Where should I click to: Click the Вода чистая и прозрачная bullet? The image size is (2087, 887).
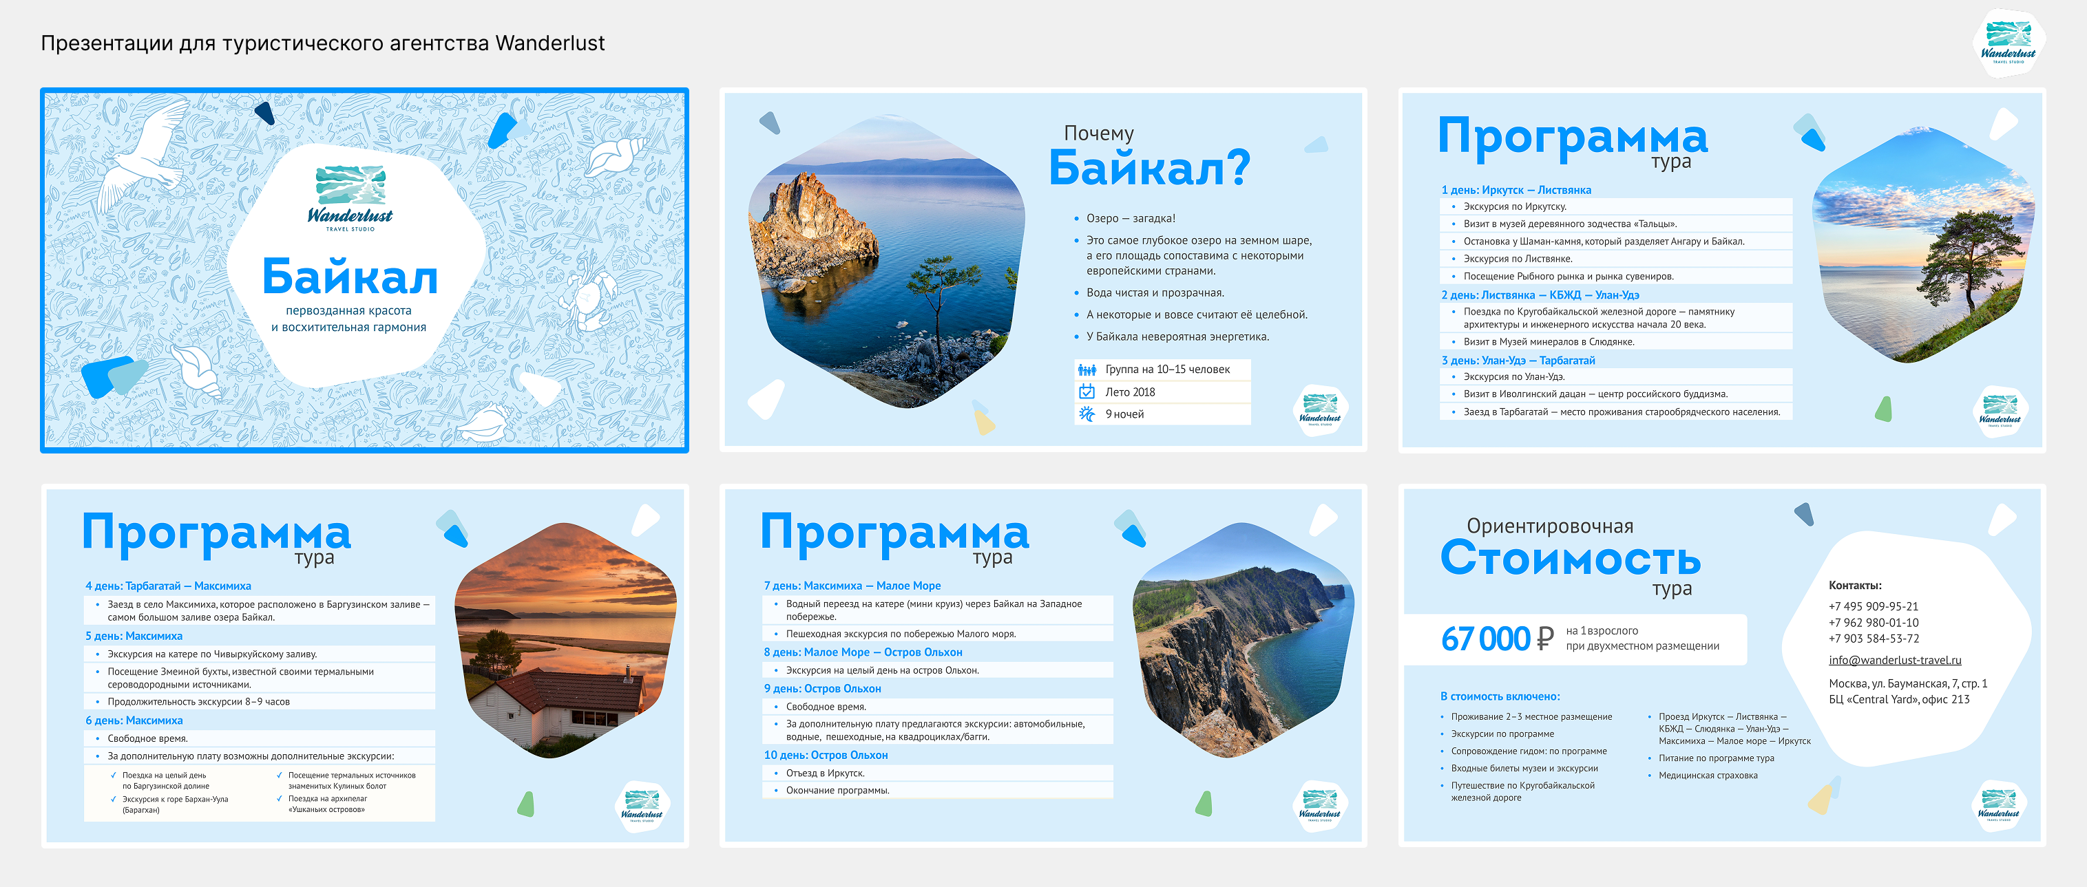click(1155, 293)
